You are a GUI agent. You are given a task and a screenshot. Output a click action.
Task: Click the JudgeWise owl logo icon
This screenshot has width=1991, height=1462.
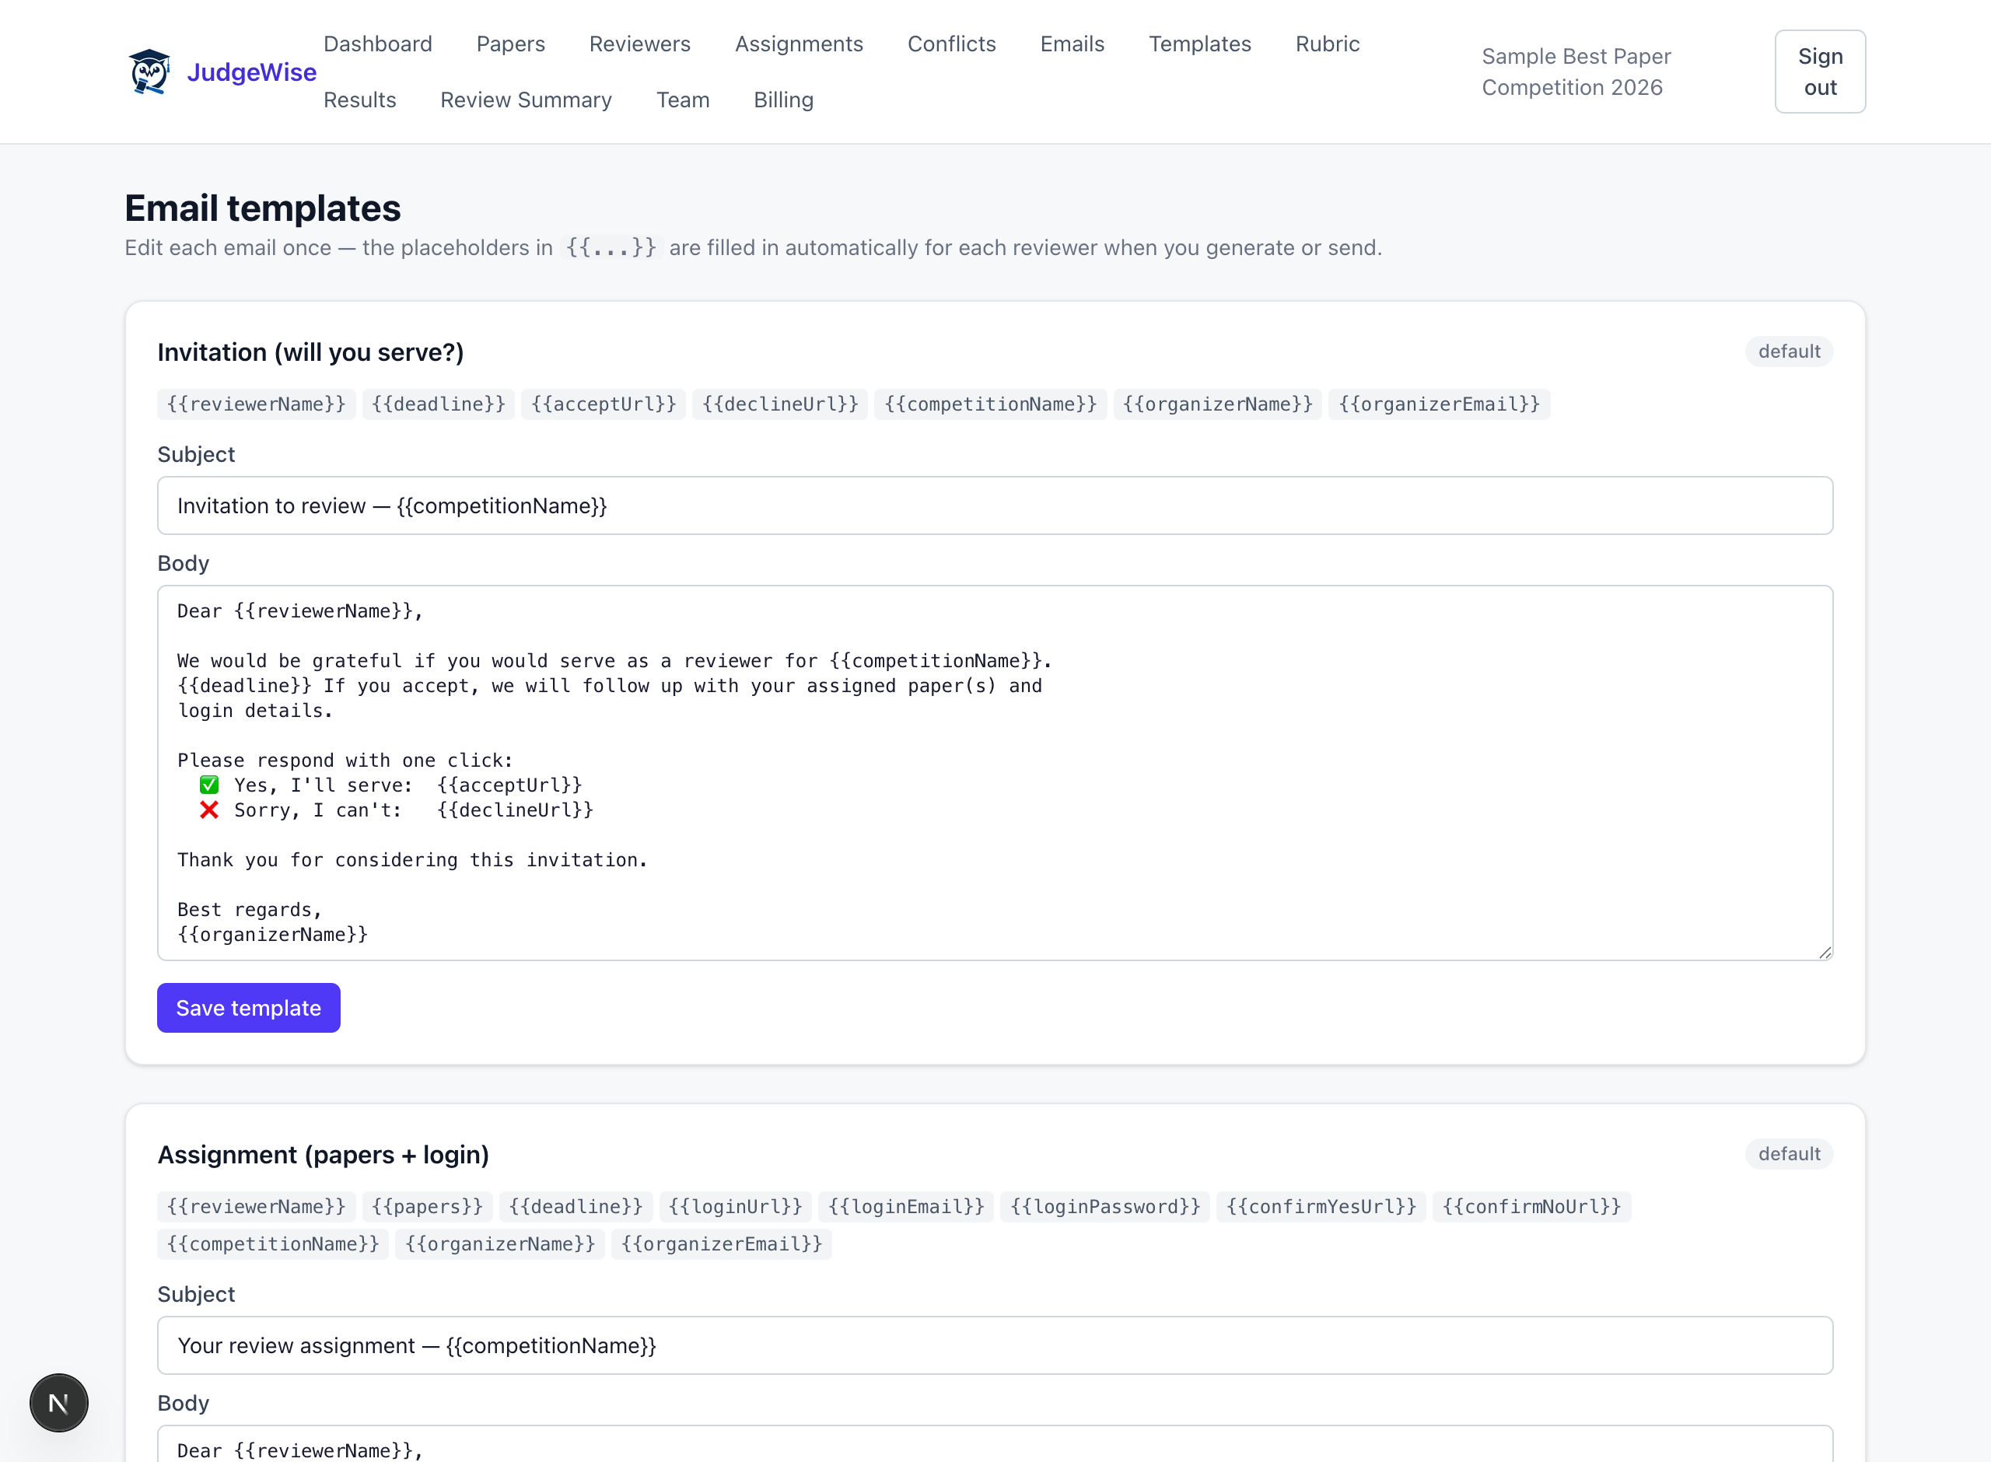pos(149,72)
